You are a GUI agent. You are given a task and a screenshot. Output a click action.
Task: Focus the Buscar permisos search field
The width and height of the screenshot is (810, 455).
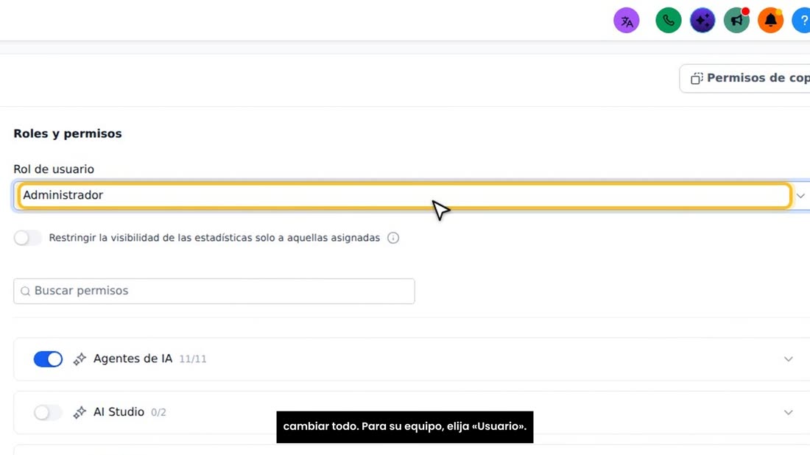[x=214, y=292]
